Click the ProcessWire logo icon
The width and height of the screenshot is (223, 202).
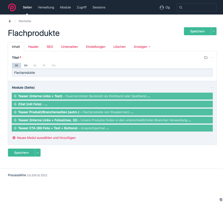click(x=12, y=7)
